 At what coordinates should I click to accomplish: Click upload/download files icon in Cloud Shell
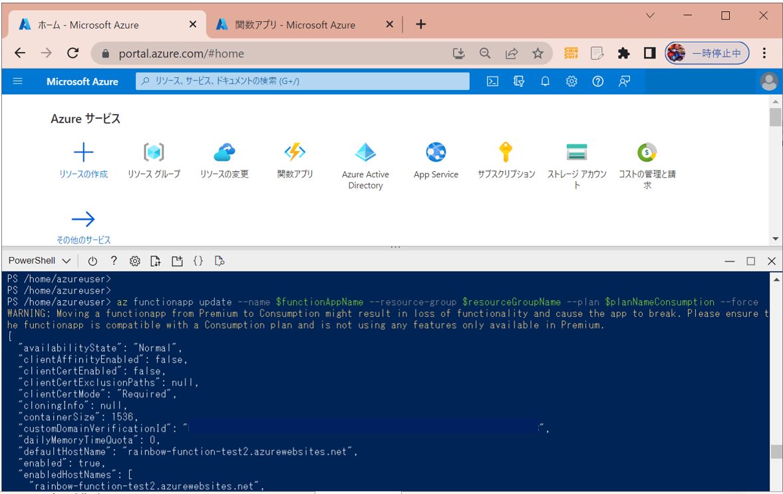click(x=156, y=261)
